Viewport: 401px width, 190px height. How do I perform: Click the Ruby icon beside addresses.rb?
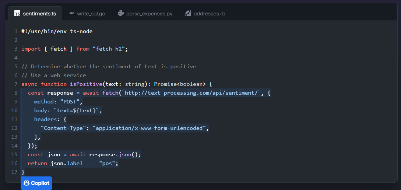(x=188, y=14)
